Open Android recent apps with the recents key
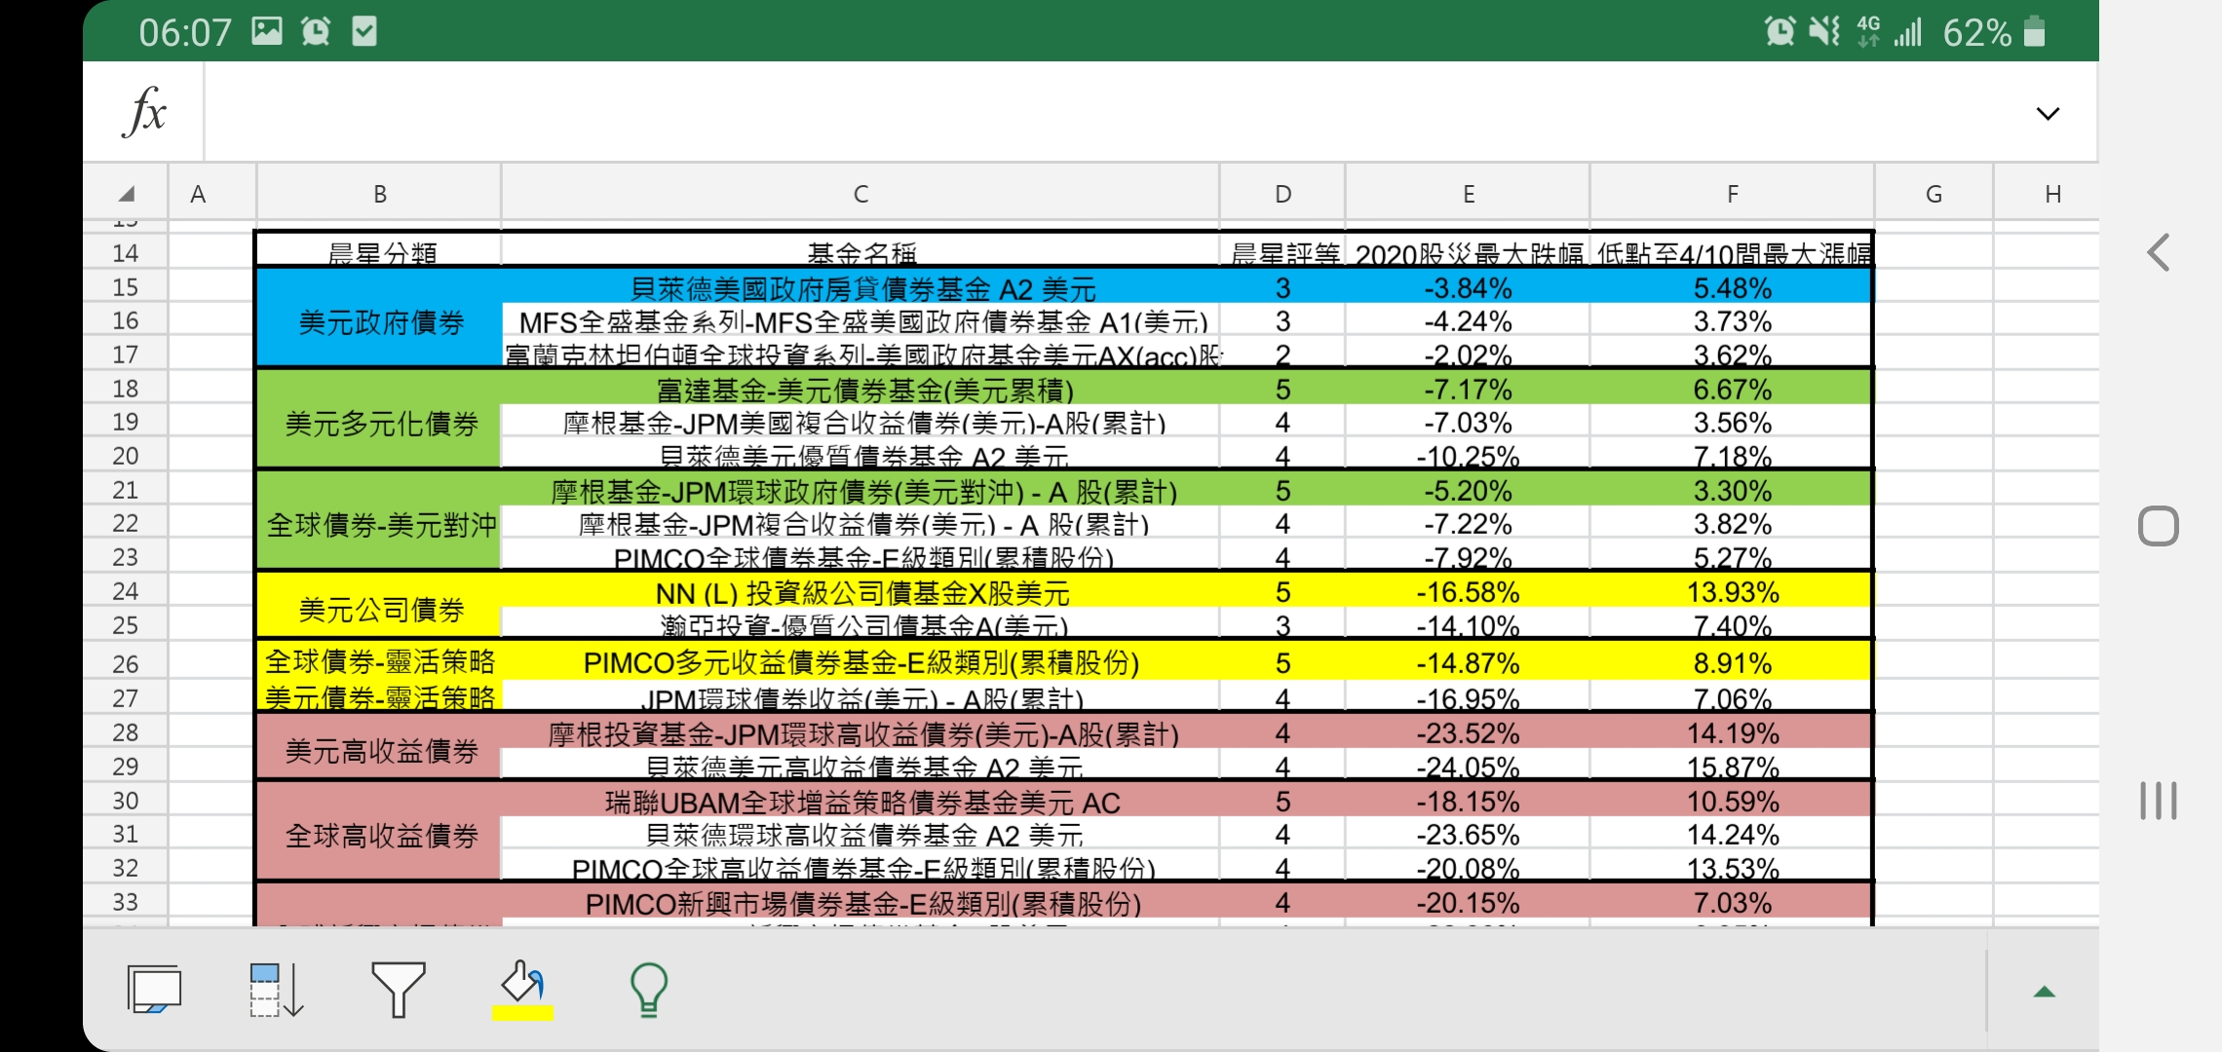This screenshot has width=2222, height=1052. 2160,801
